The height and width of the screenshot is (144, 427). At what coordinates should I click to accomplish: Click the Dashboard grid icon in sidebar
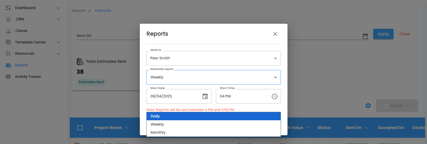(x=8, y=8)
